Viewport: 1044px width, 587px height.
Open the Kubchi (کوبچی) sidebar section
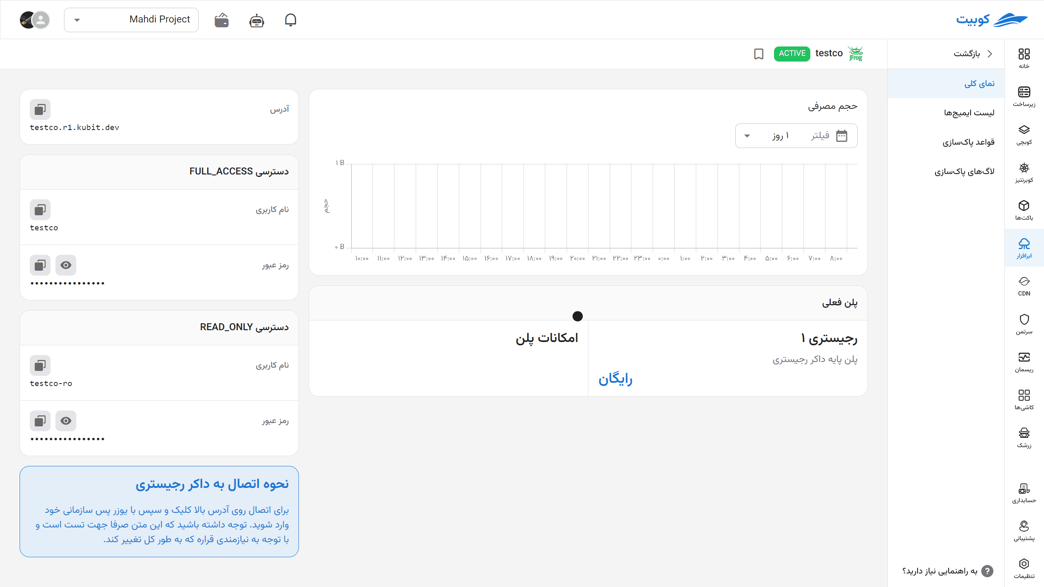point(1024,135)
